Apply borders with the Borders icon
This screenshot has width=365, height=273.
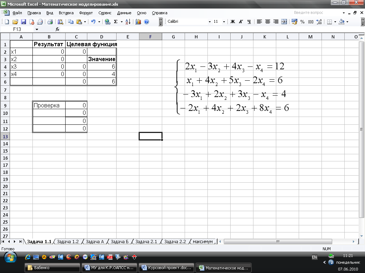click(x=329, y=22)
